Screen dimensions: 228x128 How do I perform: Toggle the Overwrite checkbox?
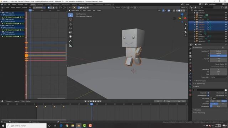[208, 93]
